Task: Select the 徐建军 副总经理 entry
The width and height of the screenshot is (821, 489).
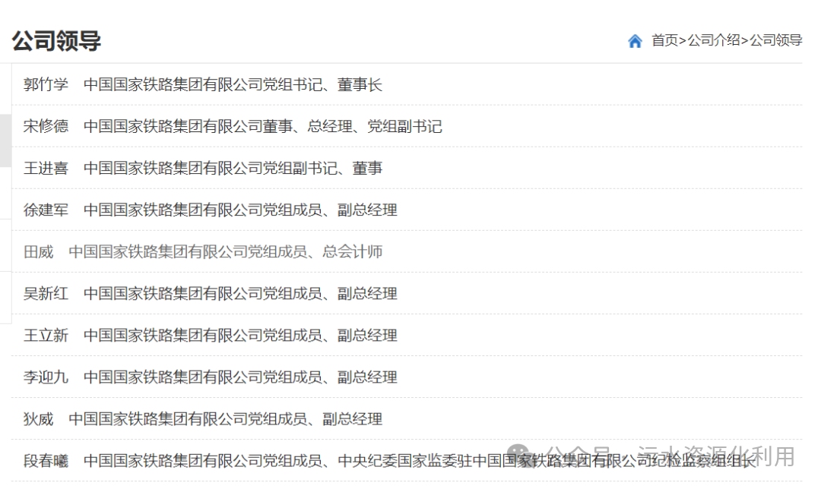Action: pyautogui.click(x=210, y=210)
